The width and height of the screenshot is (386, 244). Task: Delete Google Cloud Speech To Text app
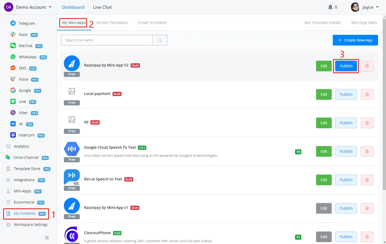pyautogui.click(x=367, y=151)
